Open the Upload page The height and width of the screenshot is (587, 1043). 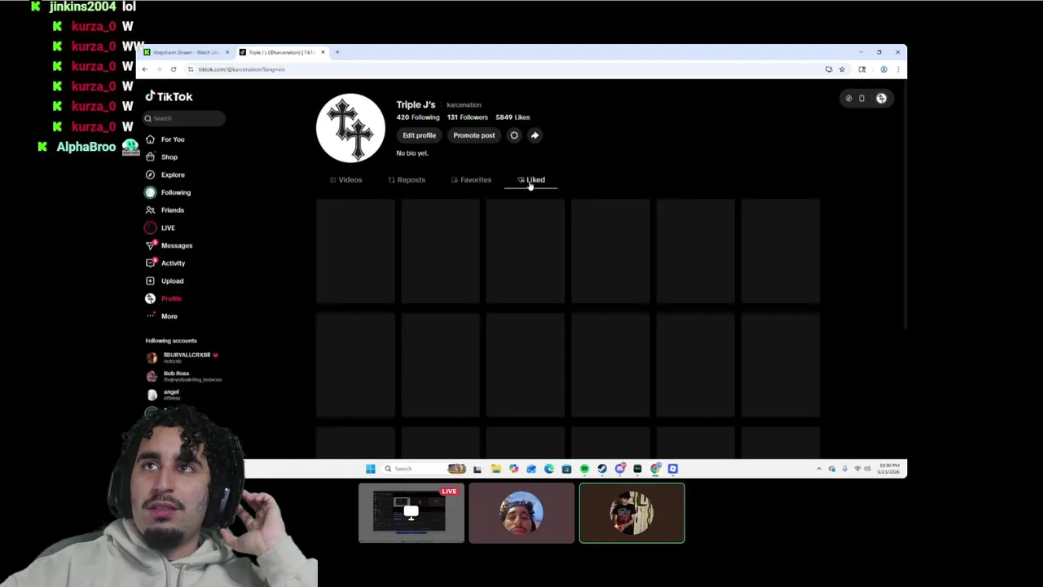[x=165, y=280]
